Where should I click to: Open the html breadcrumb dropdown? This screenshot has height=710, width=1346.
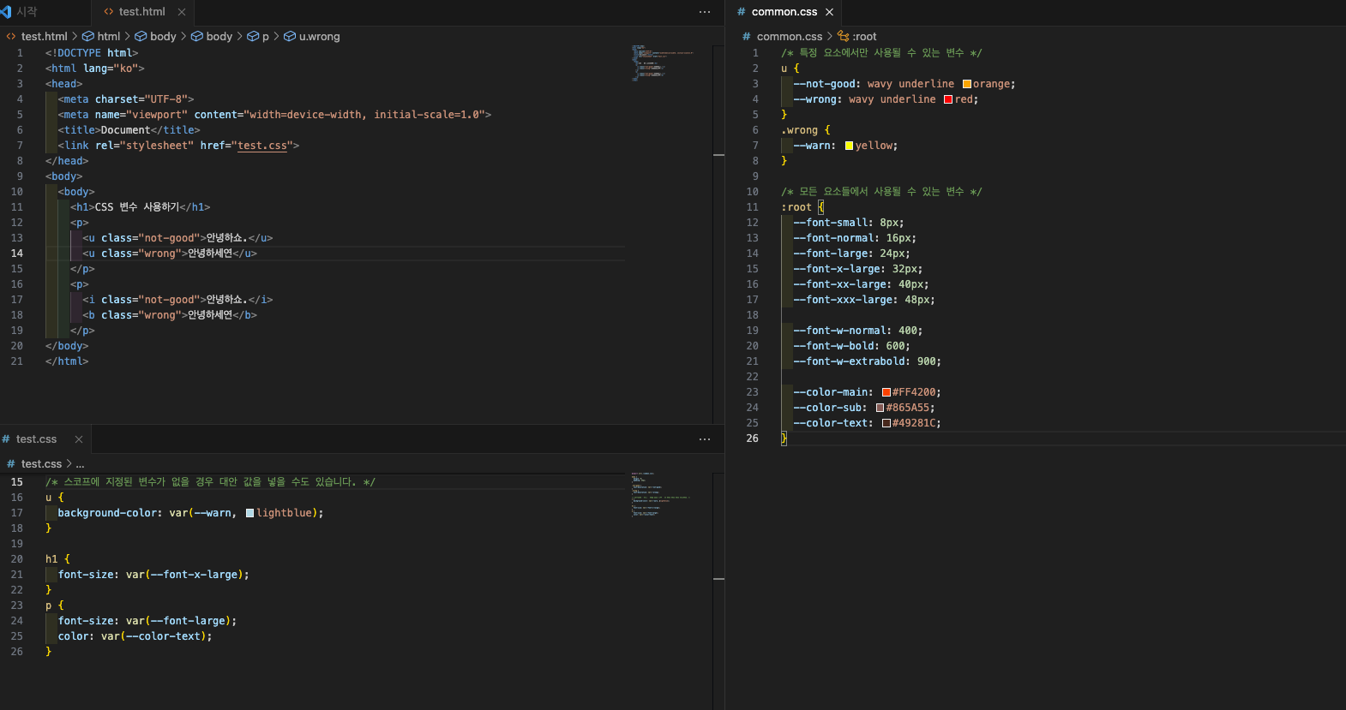pos(108,37)
